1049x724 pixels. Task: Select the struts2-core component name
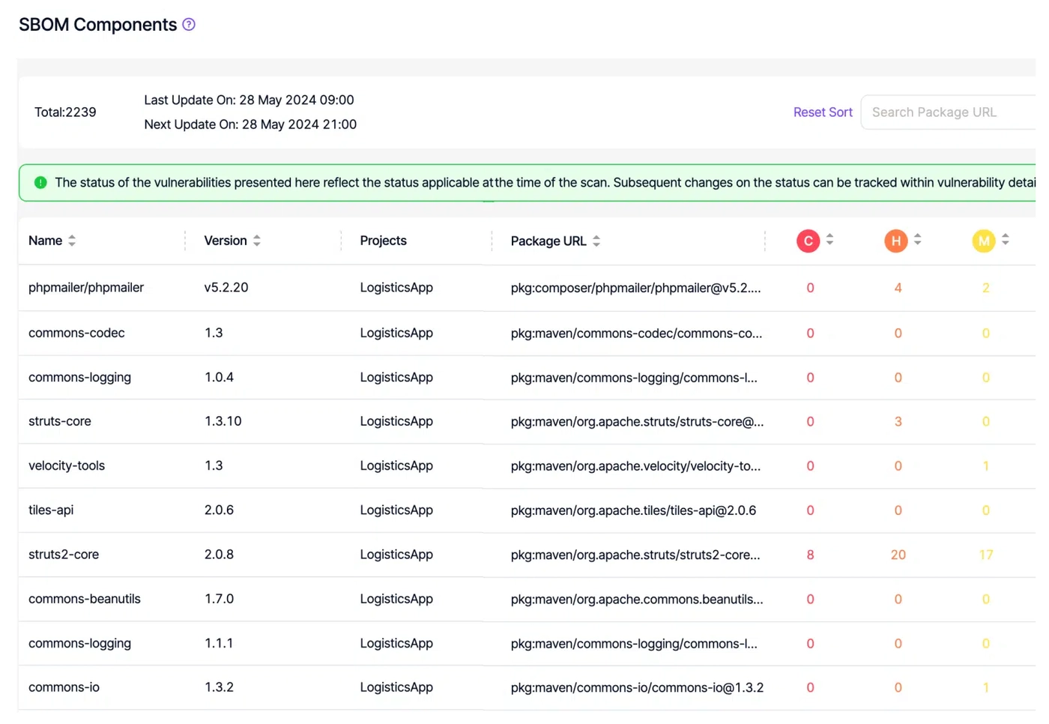click(64, 555)
